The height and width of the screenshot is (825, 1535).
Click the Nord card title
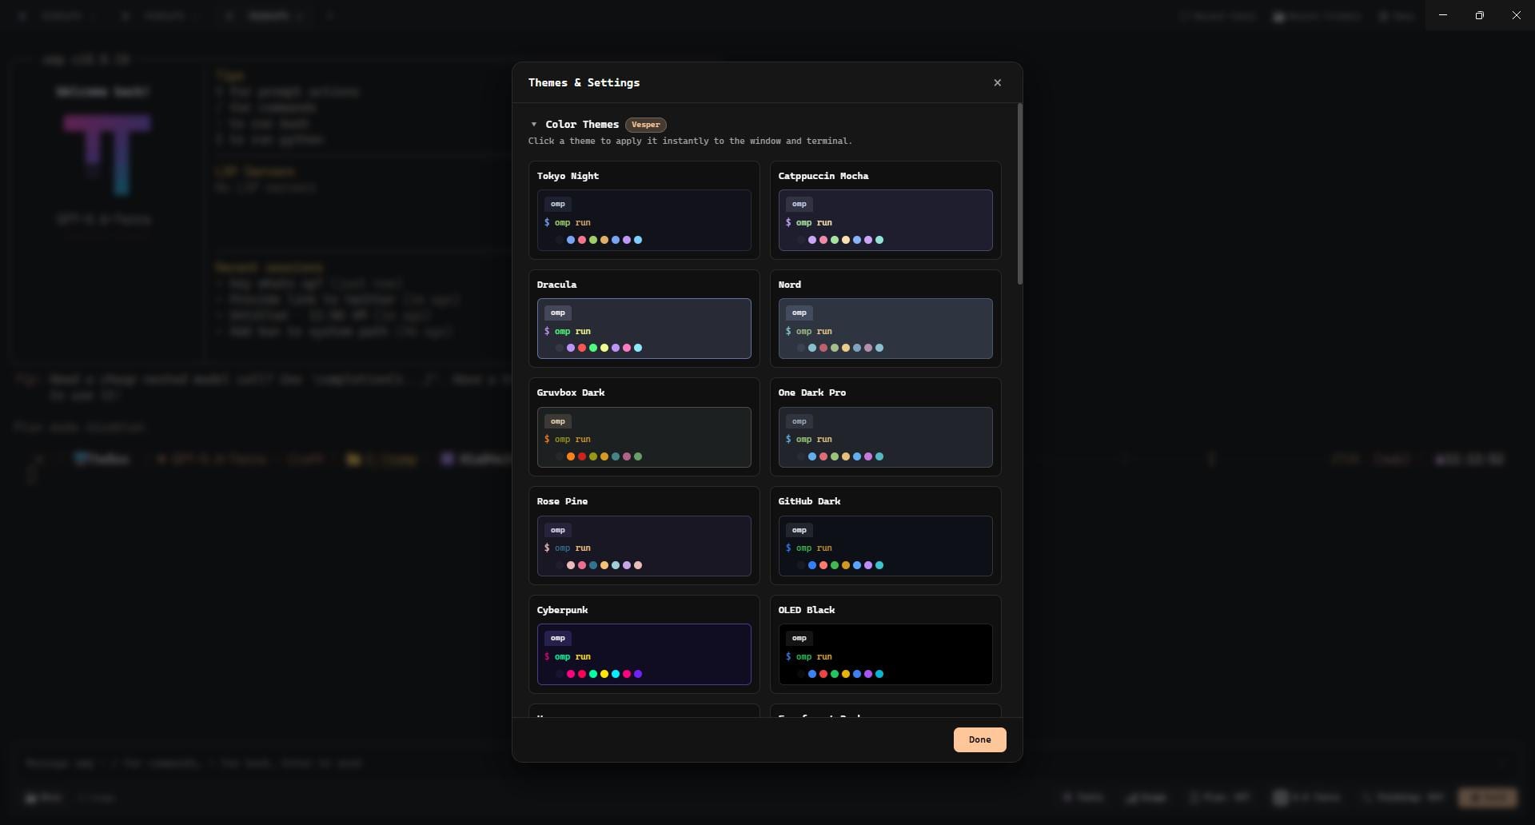pos(789,285)
